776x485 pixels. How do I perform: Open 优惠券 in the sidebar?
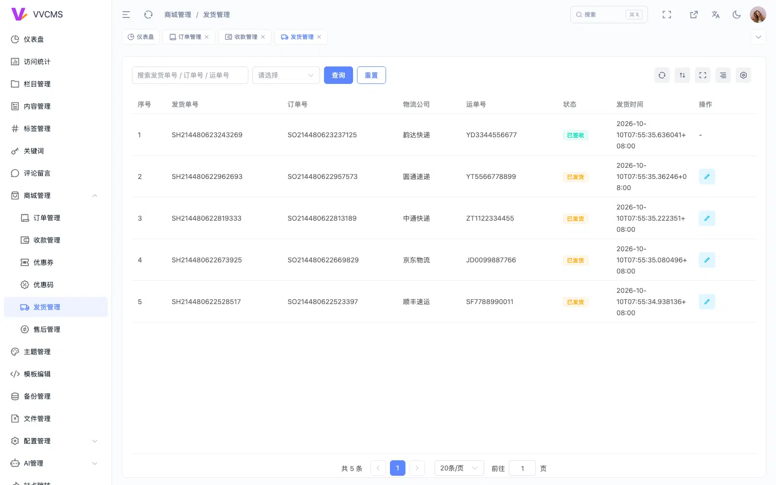(56, 262)
